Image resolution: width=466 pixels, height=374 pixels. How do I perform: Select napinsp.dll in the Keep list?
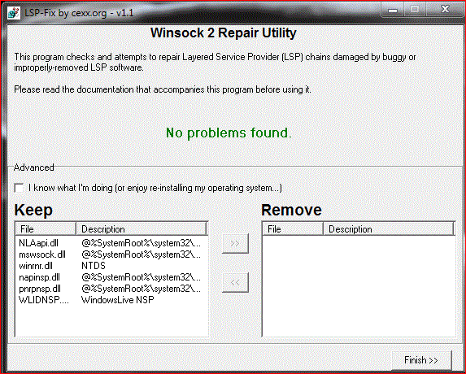point(111,277)
